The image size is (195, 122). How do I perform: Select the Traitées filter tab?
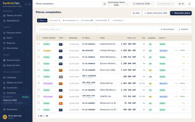87,20
